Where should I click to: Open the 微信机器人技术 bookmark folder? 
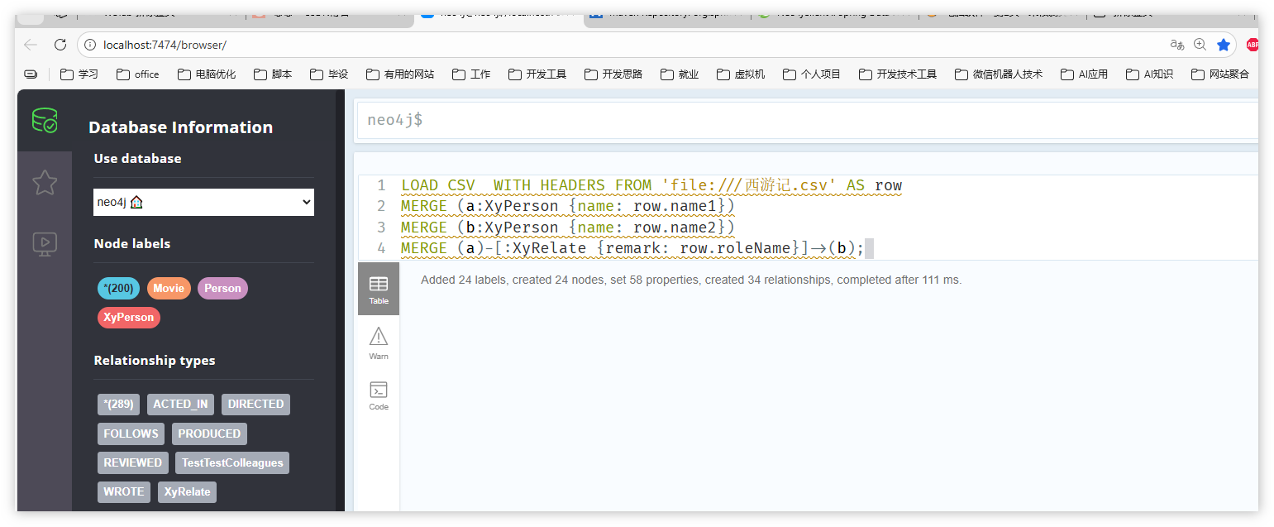999,74
